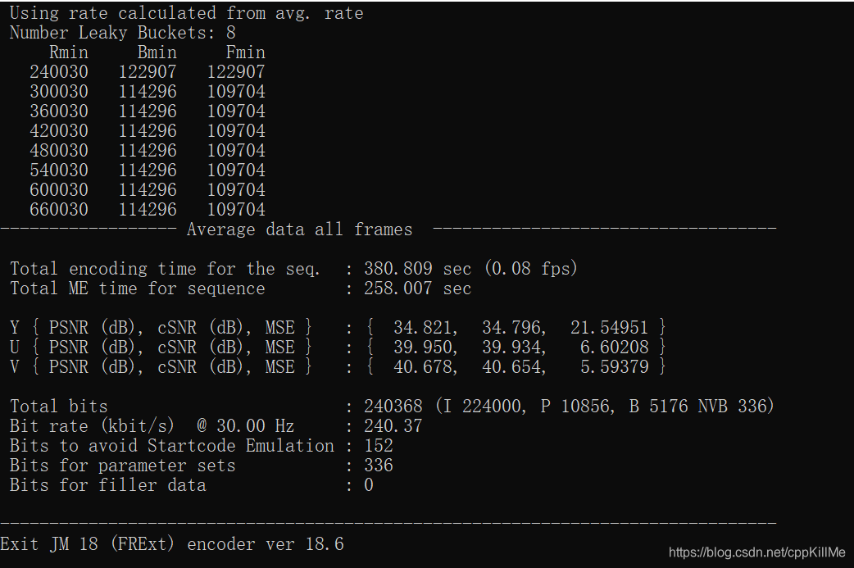Image resolution: width=854 pixels, height=568 pixels.
Task: Click 'Bits for filler data' value 0
Action: 369,484
